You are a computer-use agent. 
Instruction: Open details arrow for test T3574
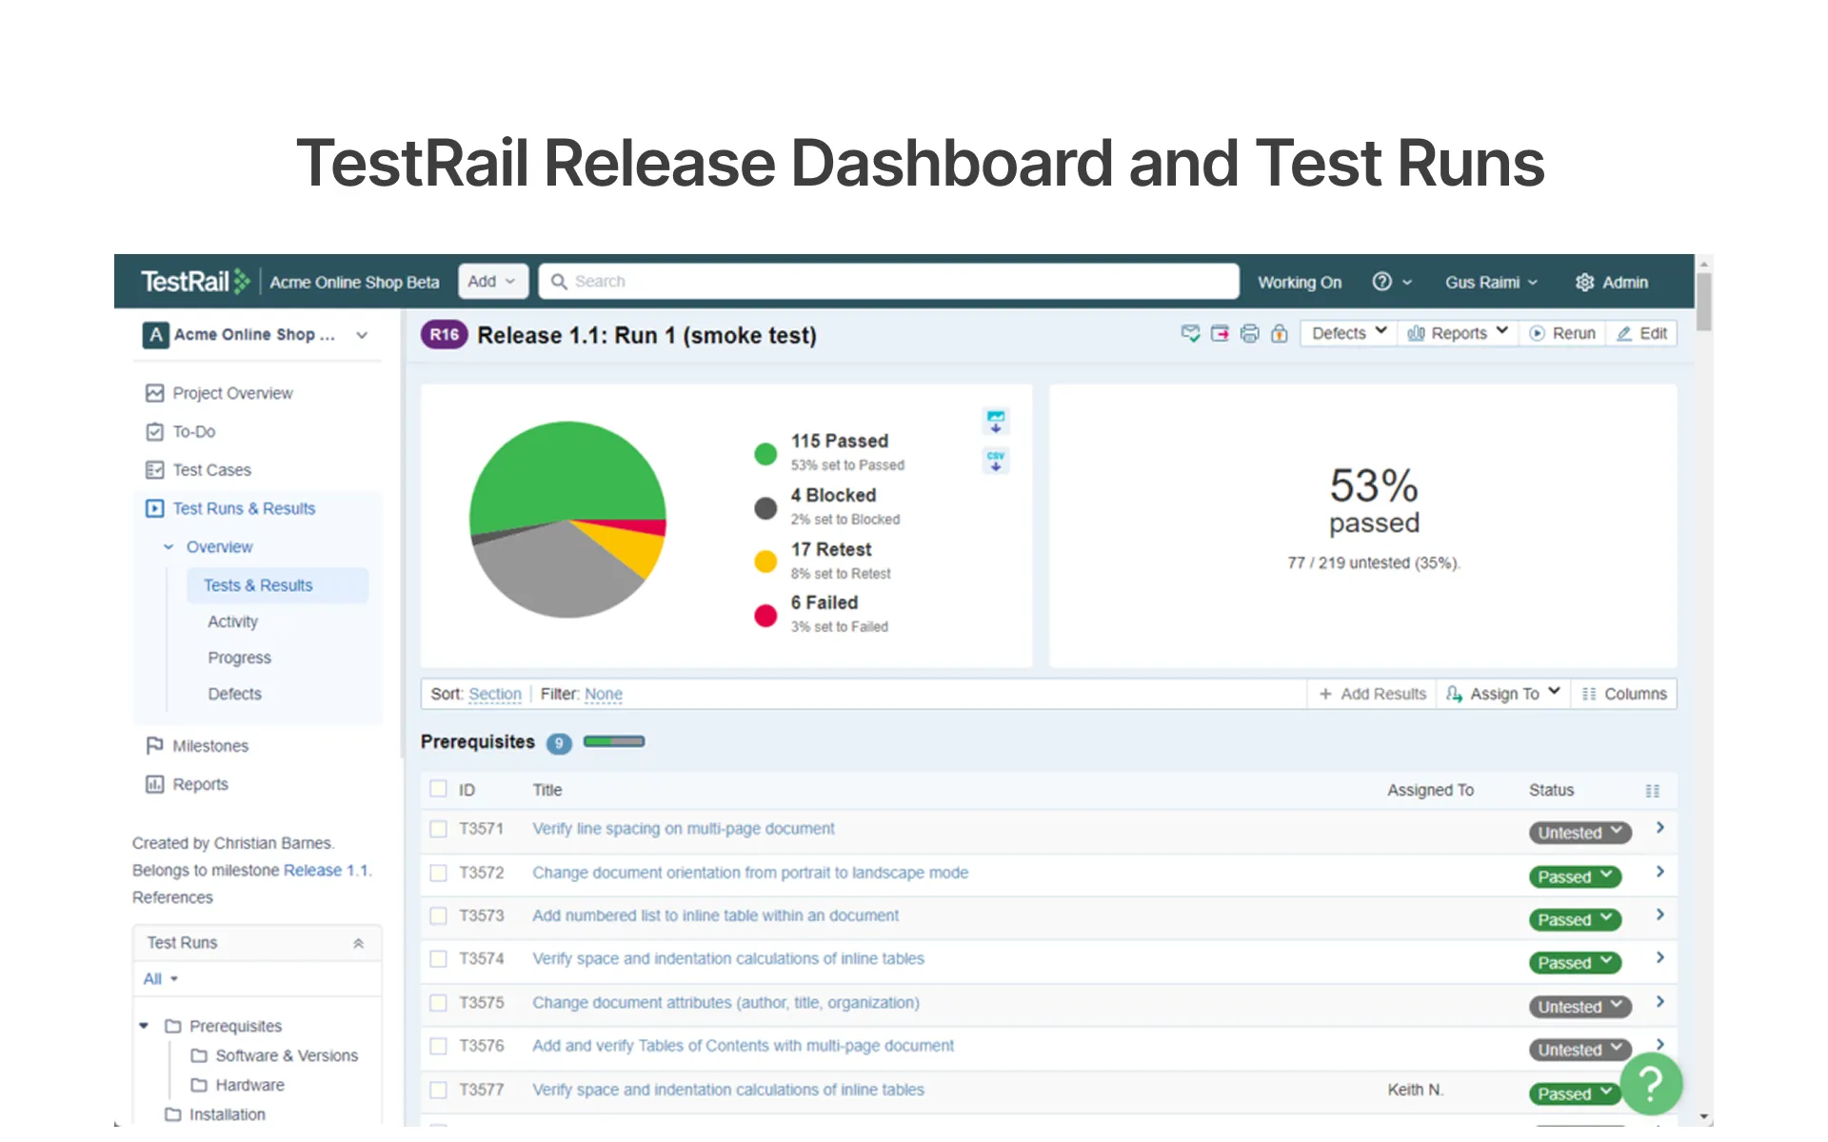pos(1659,957)
